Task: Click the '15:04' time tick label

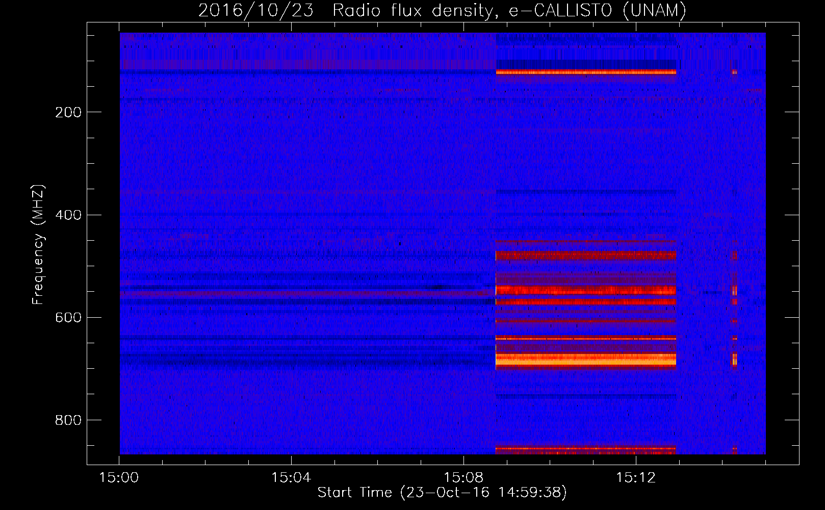Action: point(291,477)
